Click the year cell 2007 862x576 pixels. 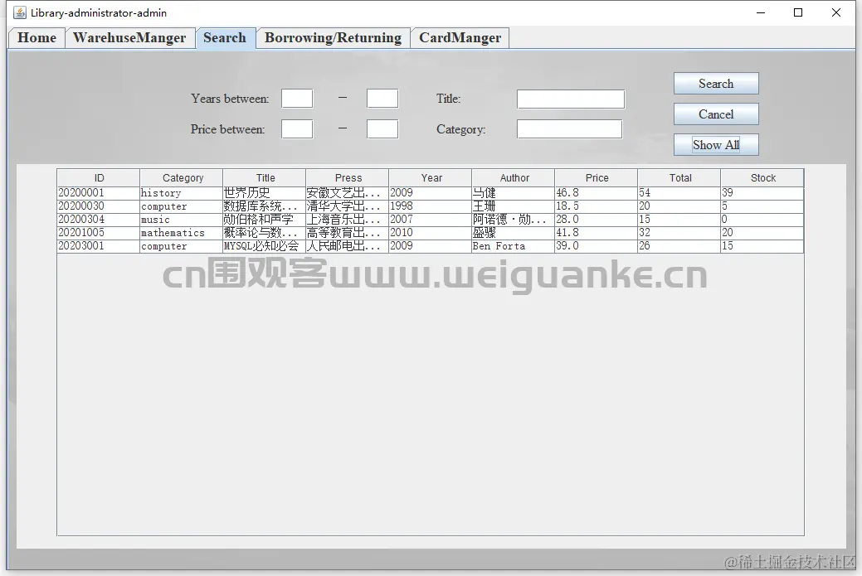(431, 220)
